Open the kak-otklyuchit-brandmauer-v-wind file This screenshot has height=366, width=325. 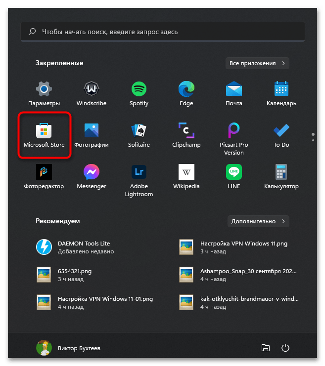click(x=238, y=302)
